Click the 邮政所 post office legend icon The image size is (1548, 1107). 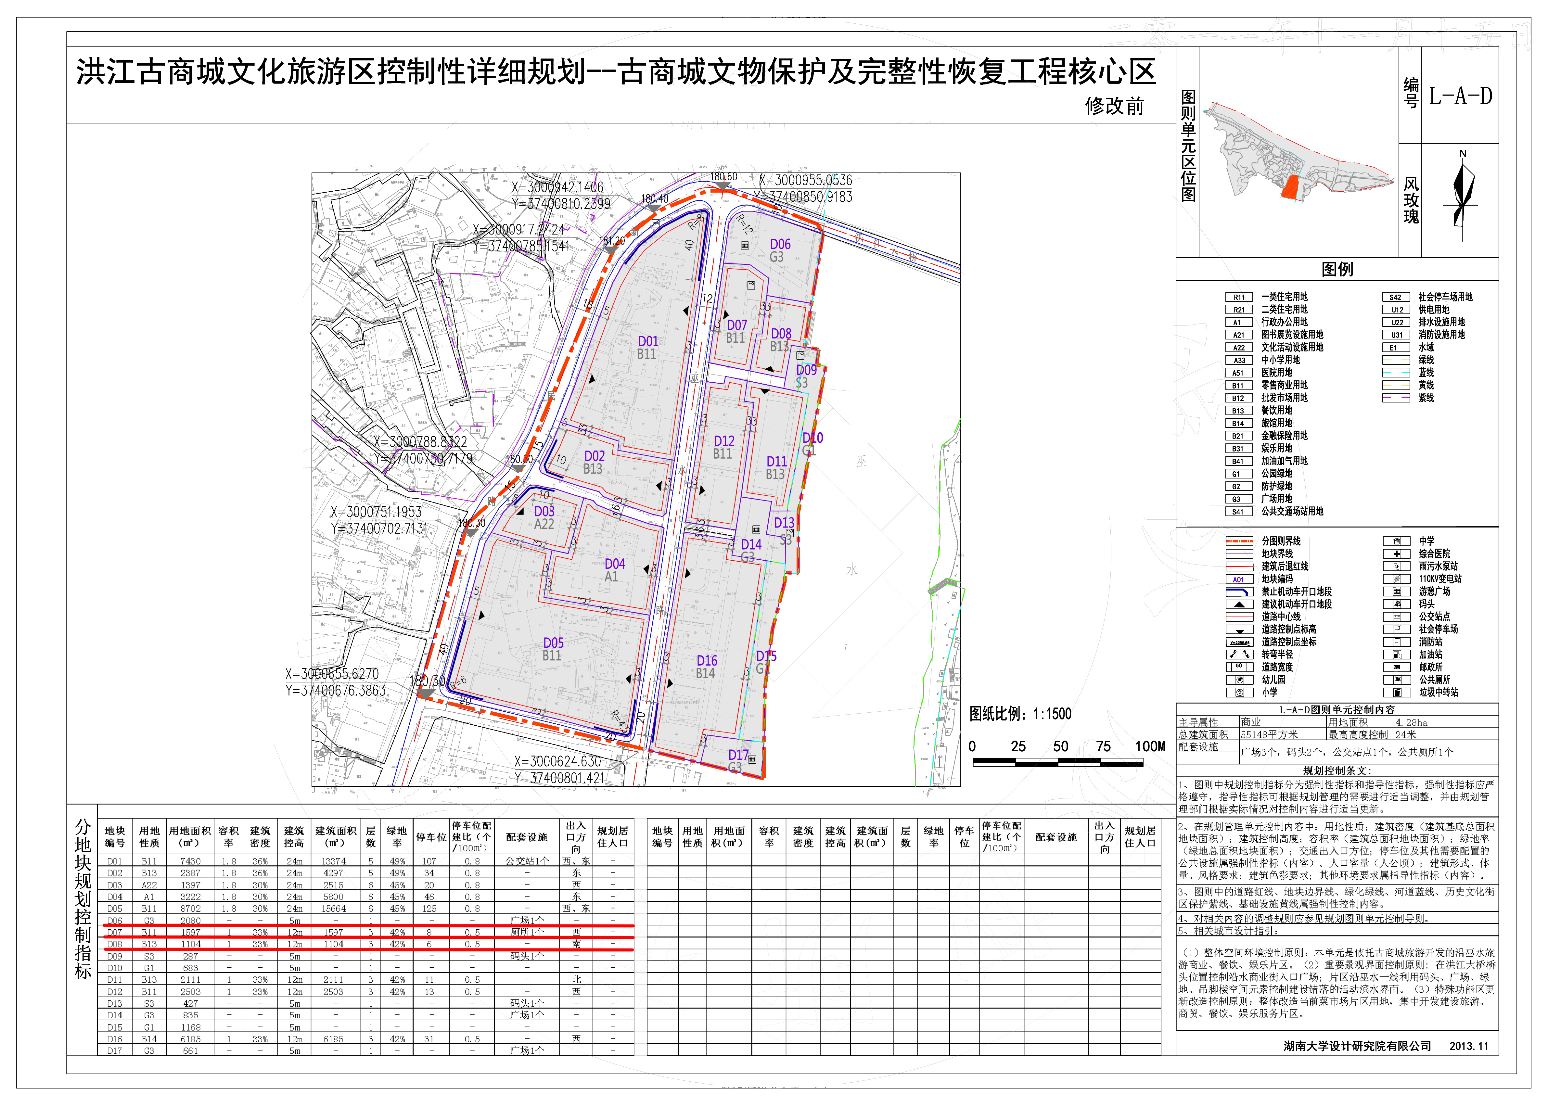[1396, 667]
